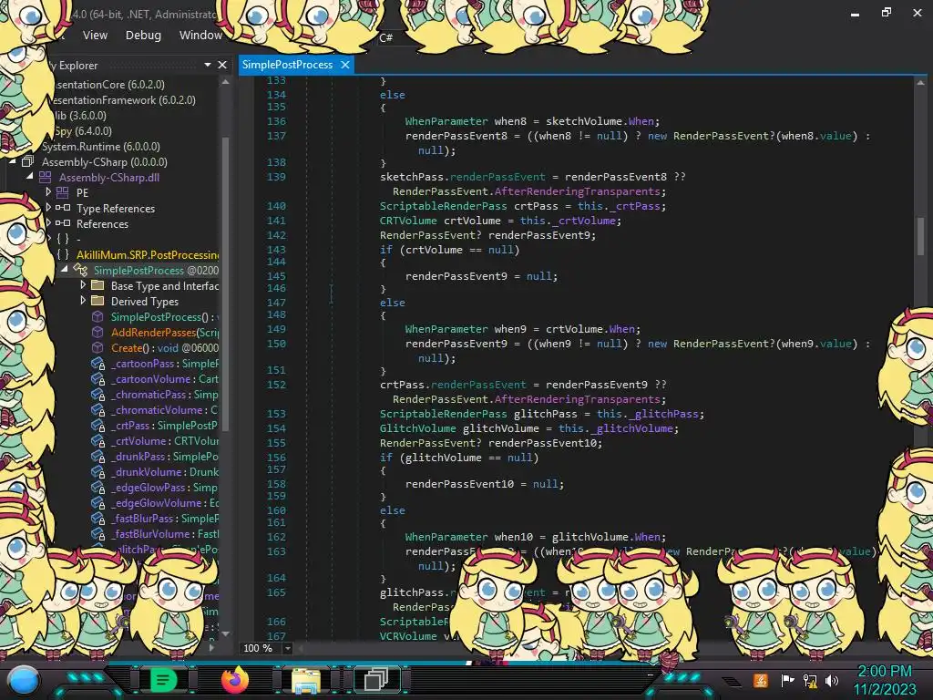Close the SimplePostProcess tab
Screen dimensions: 933x700
(345, 65)
